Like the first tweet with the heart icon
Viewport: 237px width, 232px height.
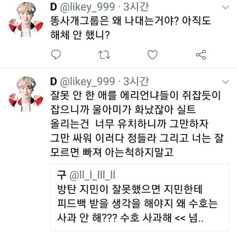click(x=153, y=55)
